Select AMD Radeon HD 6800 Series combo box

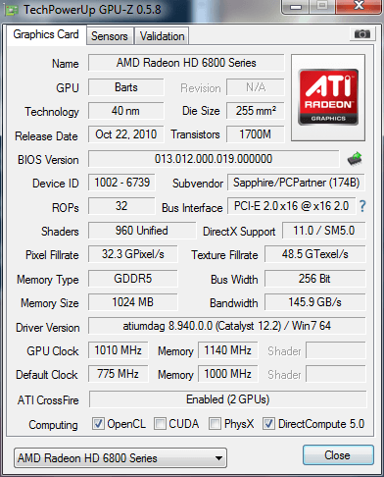pyautogui.click(x=120, y=458)
